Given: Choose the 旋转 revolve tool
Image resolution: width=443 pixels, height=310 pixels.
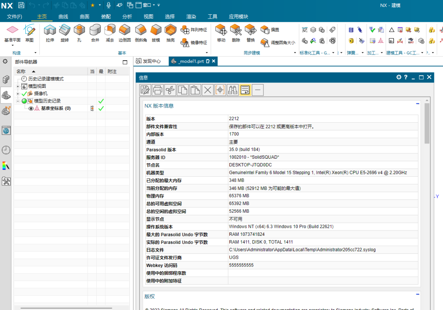Looking at the screenshot, I should pyautogui.click(x=65, y=33).
